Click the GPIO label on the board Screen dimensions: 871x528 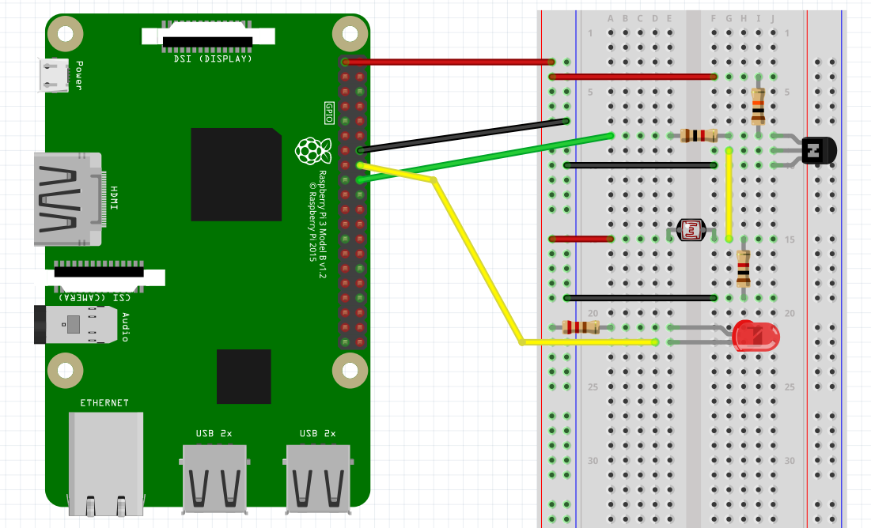click(x=329, y=113)
